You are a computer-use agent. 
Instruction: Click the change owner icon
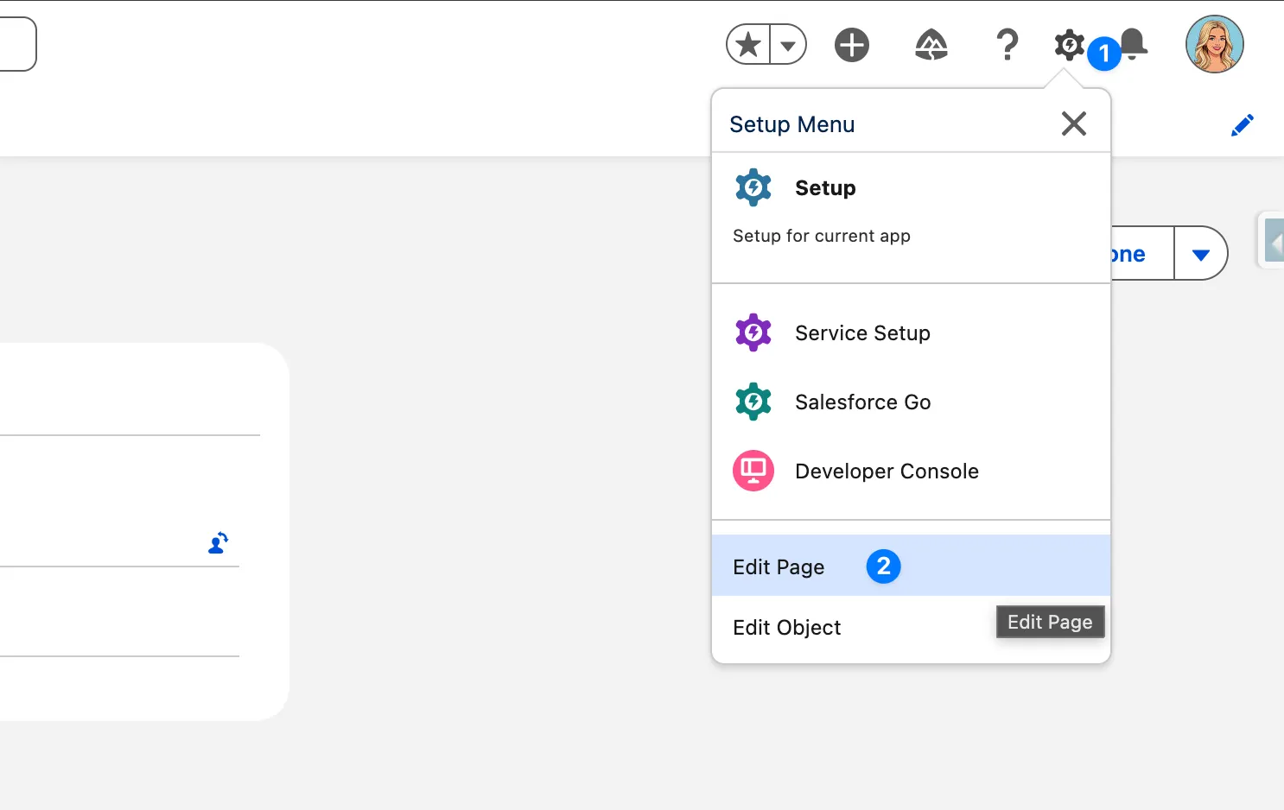(217, 543)
